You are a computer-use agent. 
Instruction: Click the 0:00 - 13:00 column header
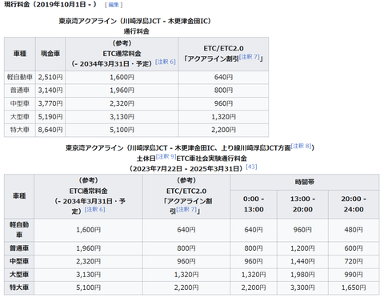254,204
